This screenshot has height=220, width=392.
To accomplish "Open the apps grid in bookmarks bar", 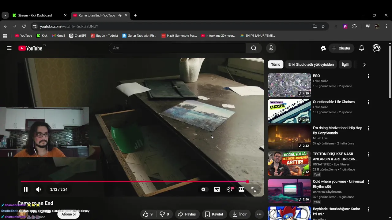I will click(5, 35).
